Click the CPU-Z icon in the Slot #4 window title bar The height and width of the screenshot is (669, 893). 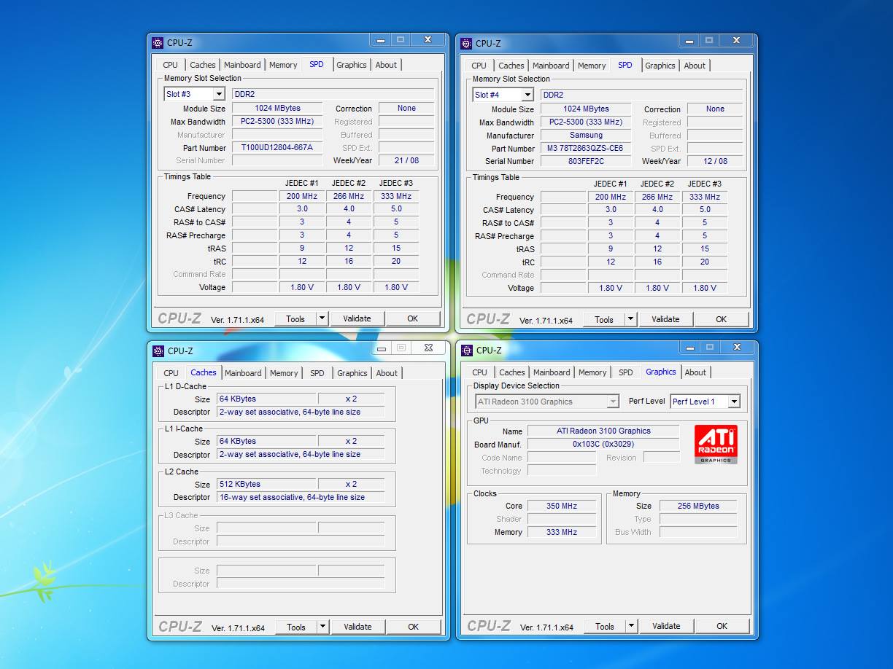[466, 44]
